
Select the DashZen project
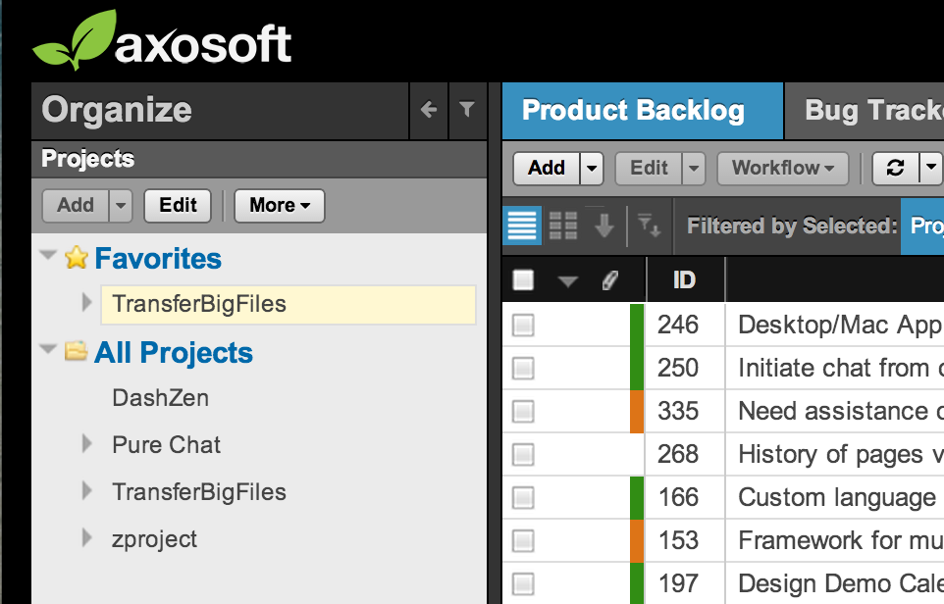click(x=161, y=398)
